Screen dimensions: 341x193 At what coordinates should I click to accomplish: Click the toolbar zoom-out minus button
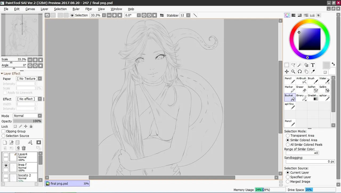[x=109, y=15]
